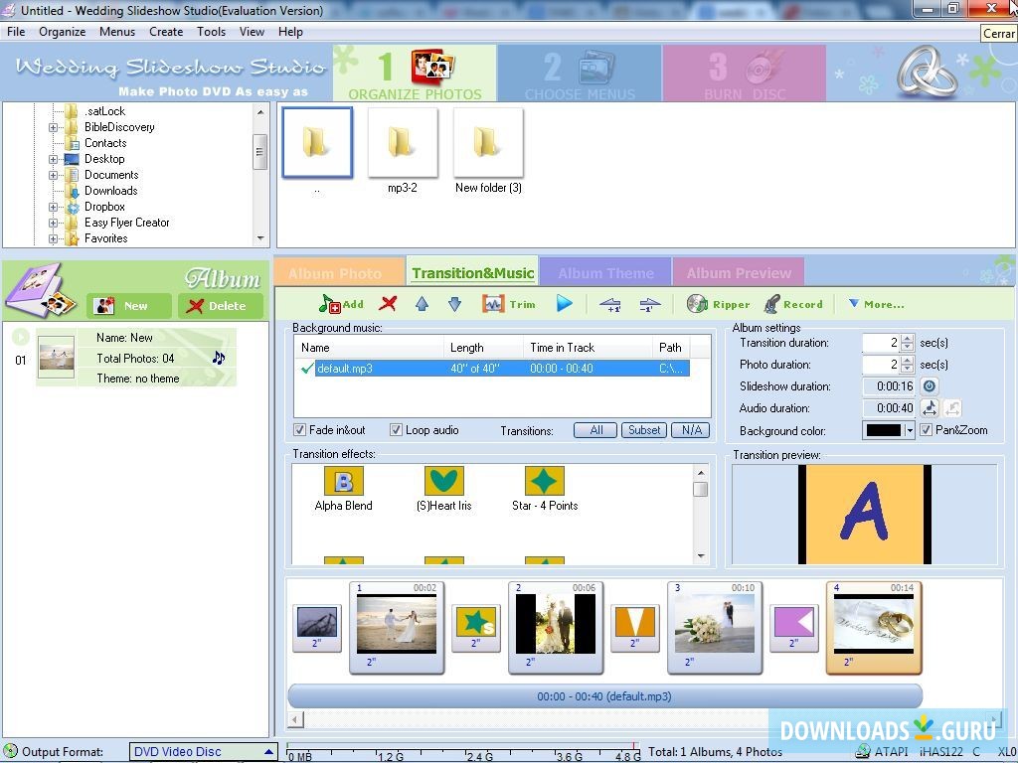Go to step 1 Organize Photos
The height and width of the screenshot is (763, 1018).
(415, 73)
